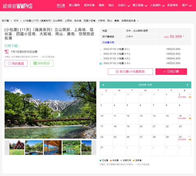Click the 旅行團/小包團查詢 enquiry button

point(130,72)
